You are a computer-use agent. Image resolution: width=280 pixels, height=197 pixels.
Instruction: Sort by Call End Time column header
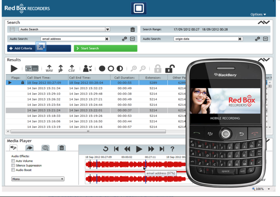89,78
